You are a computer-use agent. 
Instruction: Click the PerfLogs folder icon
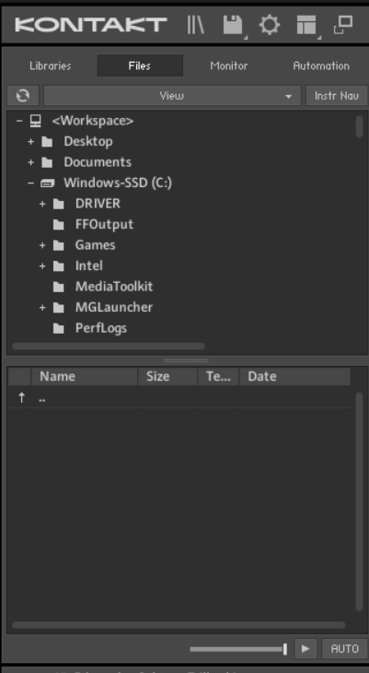pyautogui.click(x=58, y=328)
